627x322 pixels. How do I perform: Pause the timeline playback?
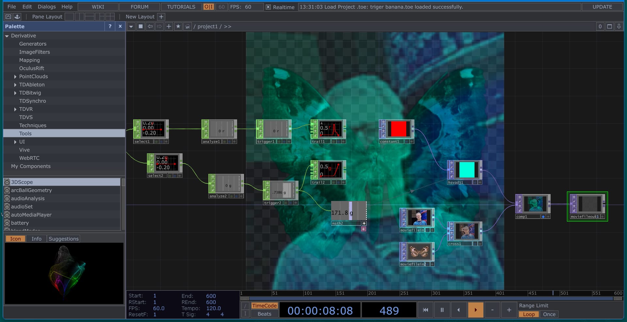(442, 310)
